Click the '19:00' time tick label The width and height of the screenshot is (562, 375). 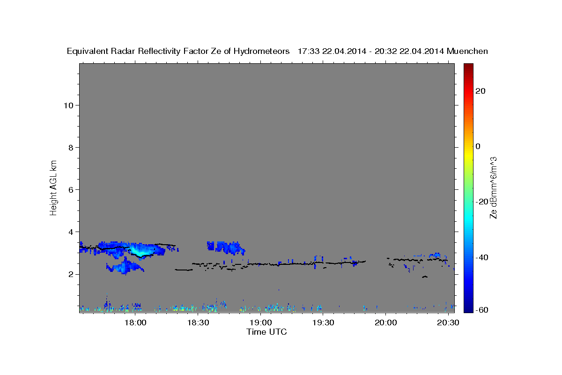pyautogui.click(x=260, y=322)
